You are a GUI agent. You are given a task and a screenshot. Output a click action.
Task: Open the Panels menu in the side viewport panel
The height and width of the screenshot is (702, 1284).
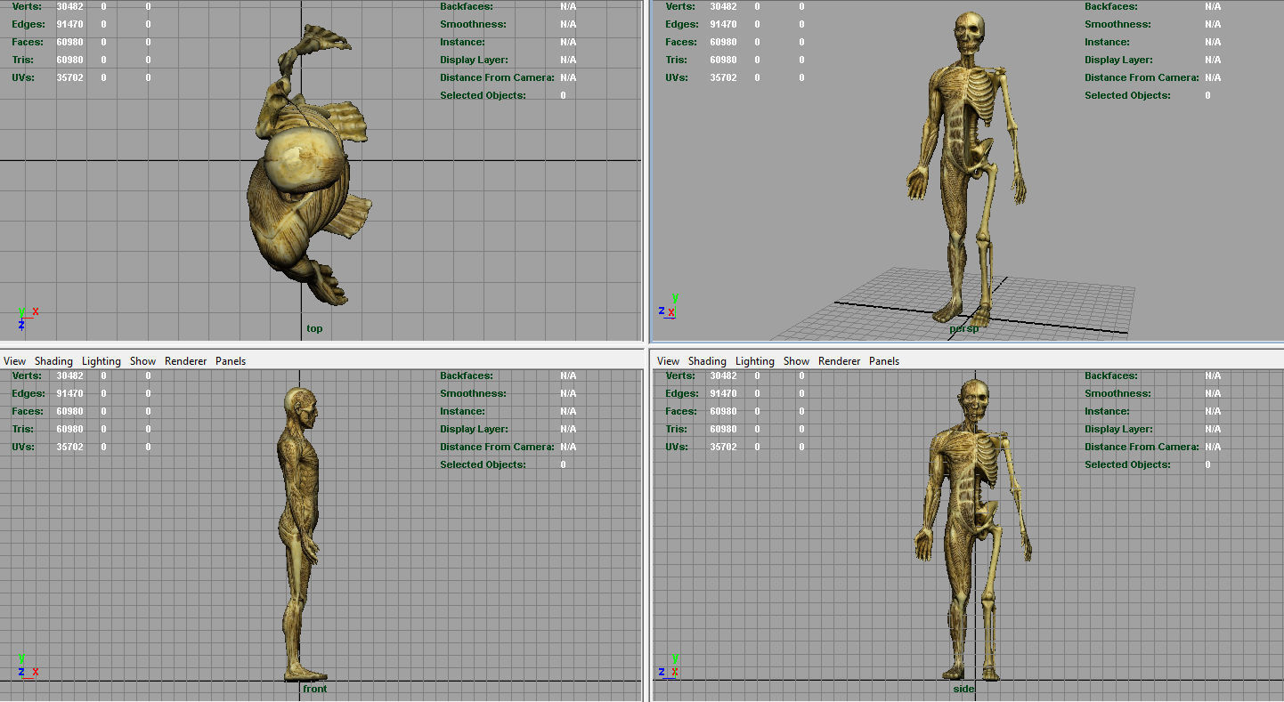coord(884,361)
